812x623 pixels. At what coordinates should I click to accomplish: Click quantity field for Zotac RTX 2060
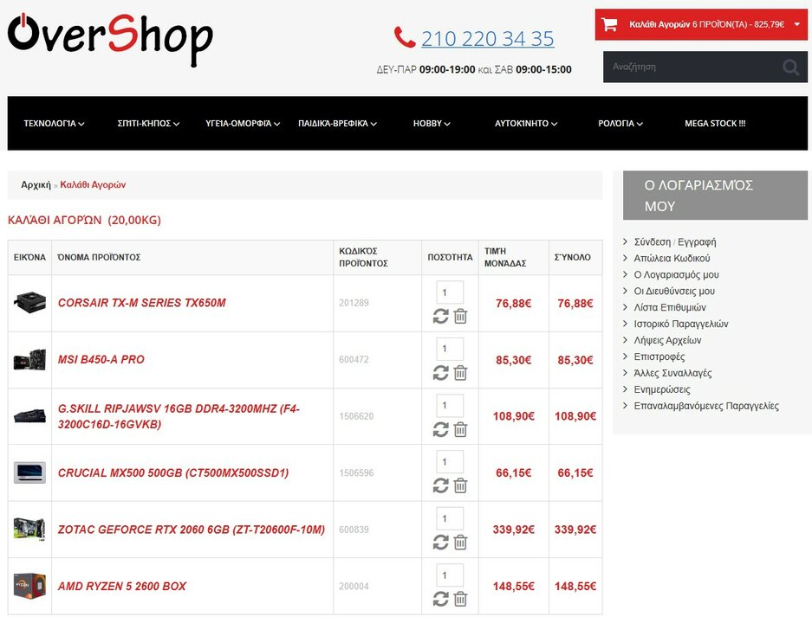pos(450,518)
